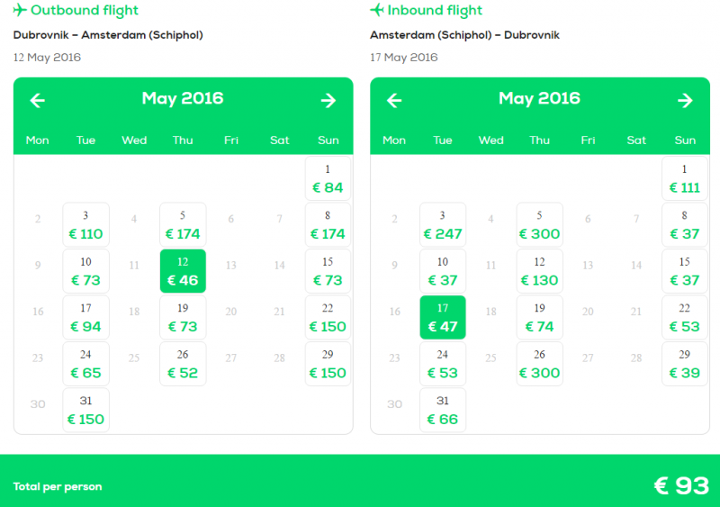The width and height of the screenshot is (720, 507).
Task: Pick inbound 31 May fare of €66
Action: [x=443, y=410]
